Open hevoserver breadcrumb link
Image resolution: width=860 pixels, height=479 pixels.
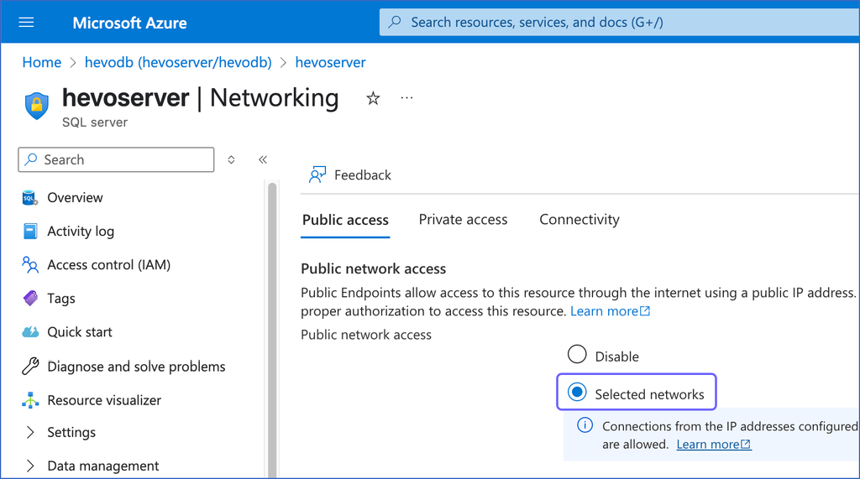pyautogui.click(x=330, y=62)
